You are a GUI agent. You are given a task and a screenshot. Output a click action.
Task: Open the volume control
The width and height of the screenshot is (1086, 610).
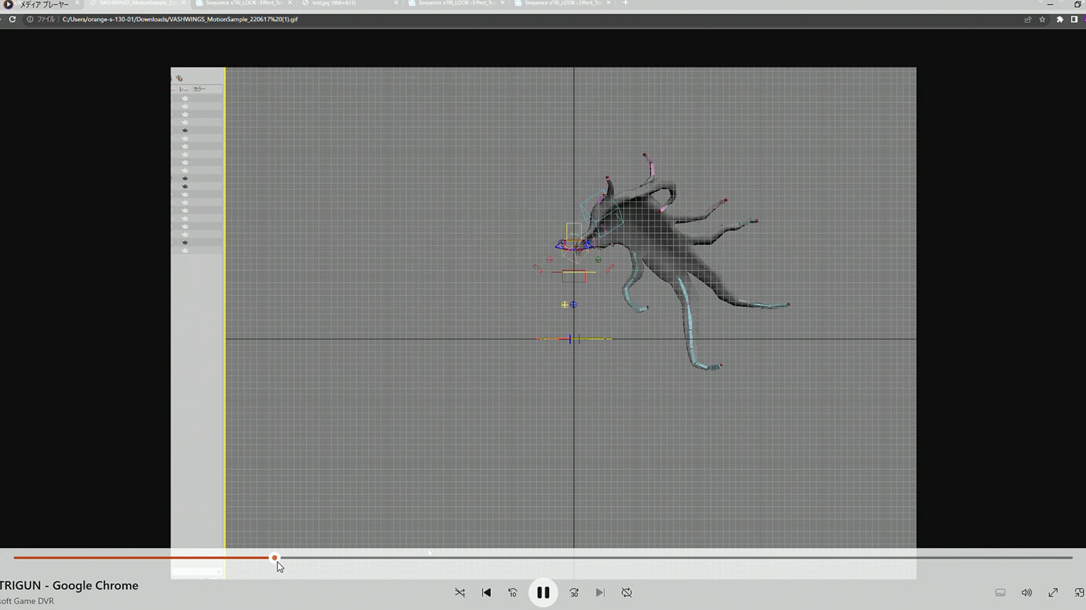pos(1026,593)
